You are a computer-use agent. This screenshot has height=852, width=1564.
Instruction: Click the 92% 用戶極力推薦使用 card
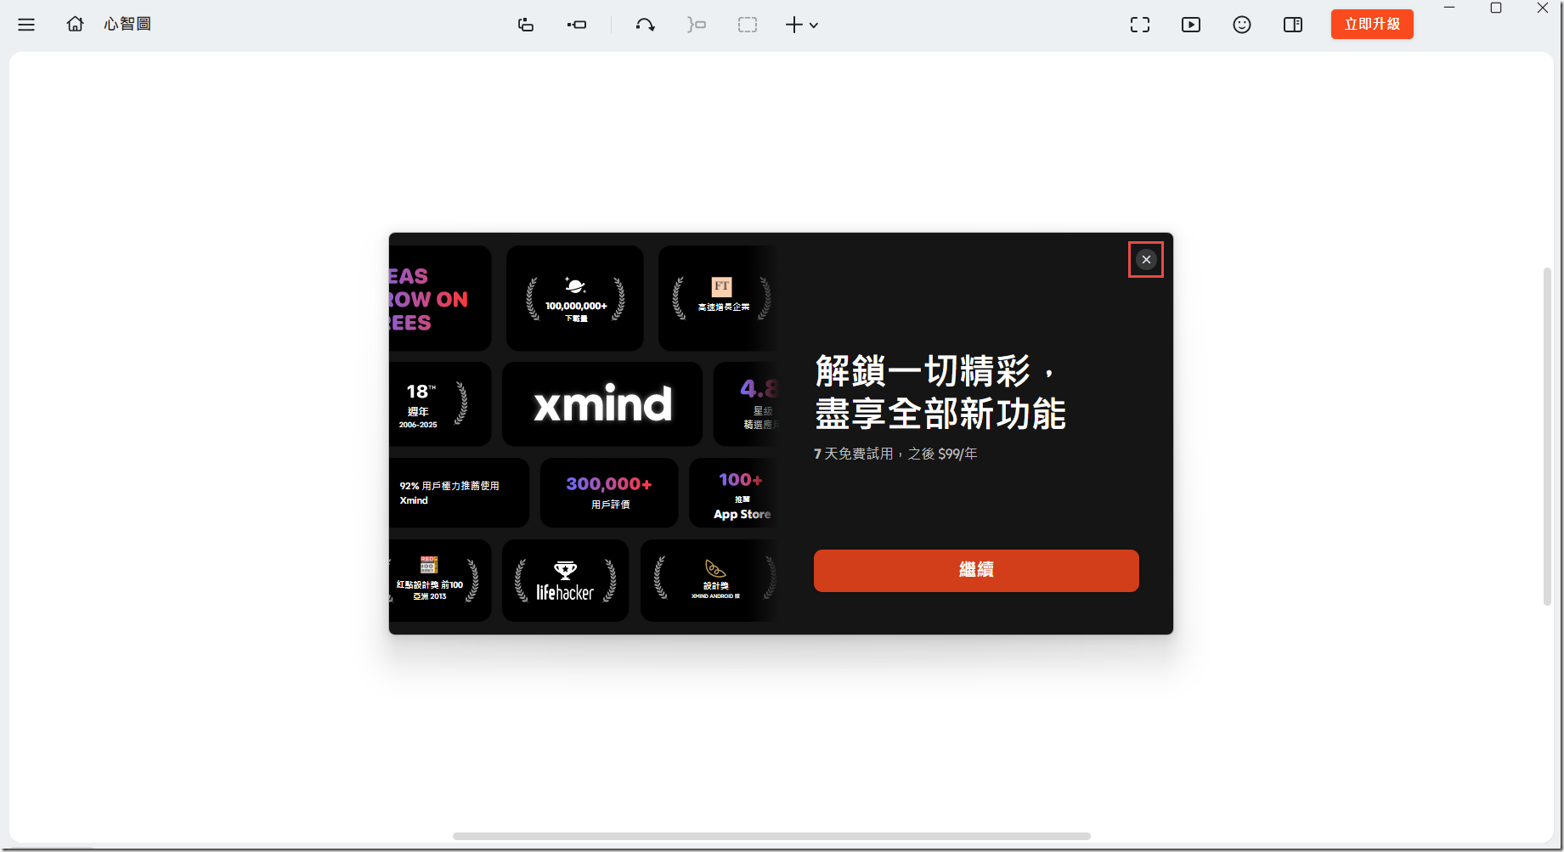(459, 493)
